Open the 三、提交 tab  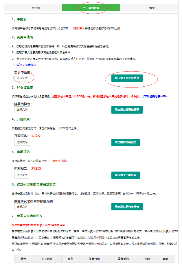149,8
